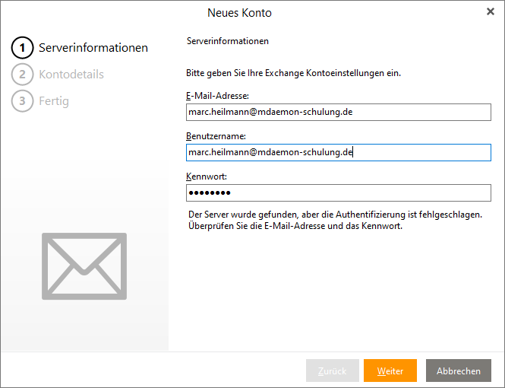Click the Neues Konto title text
The width and height of the screenshot is (505, 388).
tap(239, 13)
